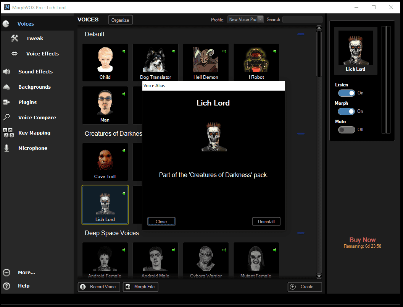The height and width of the screenshot is (307, 403).
Task: Select the Child voice
Action: tap(105, 63)
